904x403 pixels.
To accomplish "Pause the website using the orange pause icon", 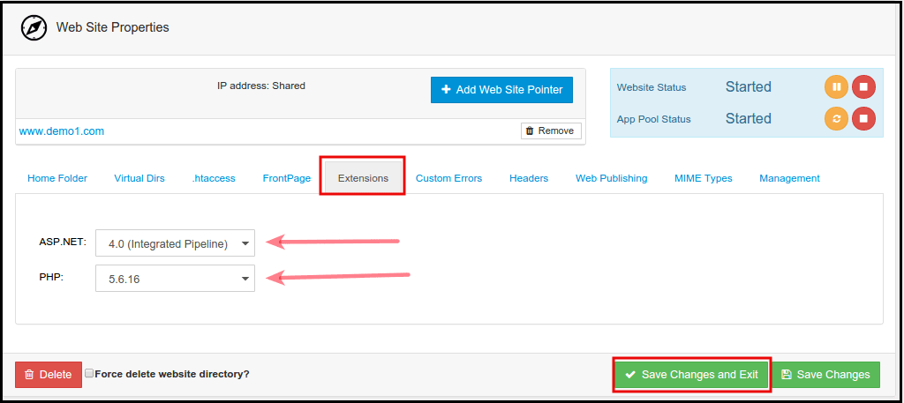I will (x=836, y=86).
